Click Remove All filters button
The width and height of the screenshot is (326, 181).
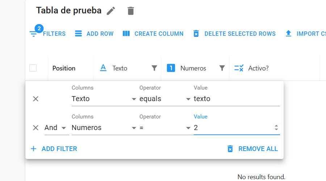(x=252, y=148)
